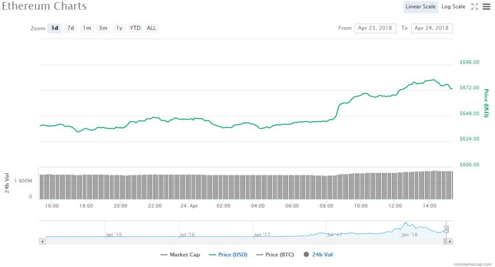
Task: Toggle the Price (USD) series legend
Action: pos(227,254)
